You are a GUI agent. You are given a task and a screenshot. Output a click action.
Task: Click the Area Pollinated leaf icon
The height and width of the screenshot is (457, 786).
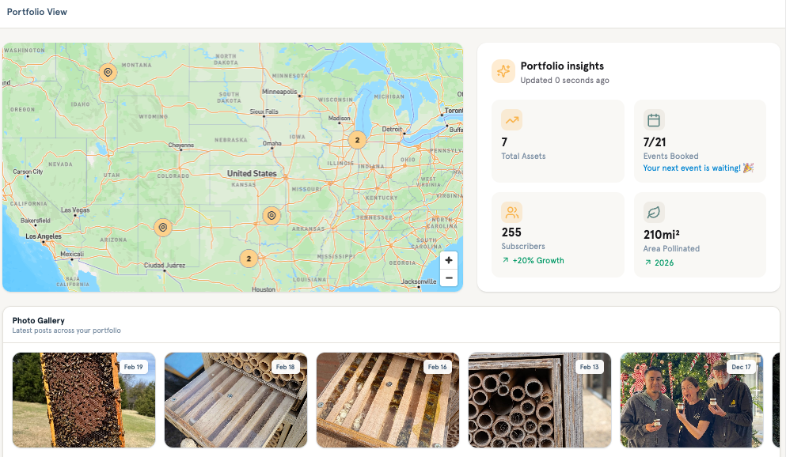[x=654, y=211]
